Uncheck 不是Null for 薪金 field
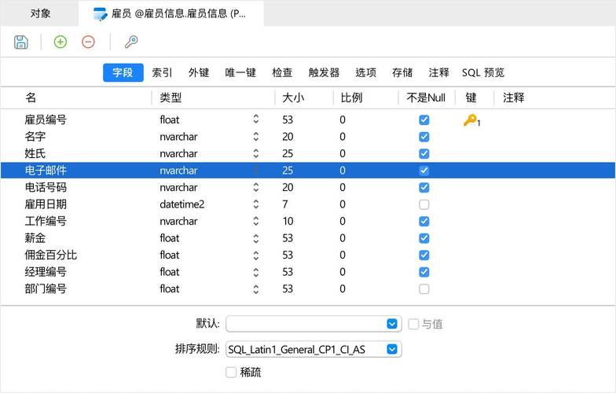Viewport: 616px width, 393px height. click(424, 238)
